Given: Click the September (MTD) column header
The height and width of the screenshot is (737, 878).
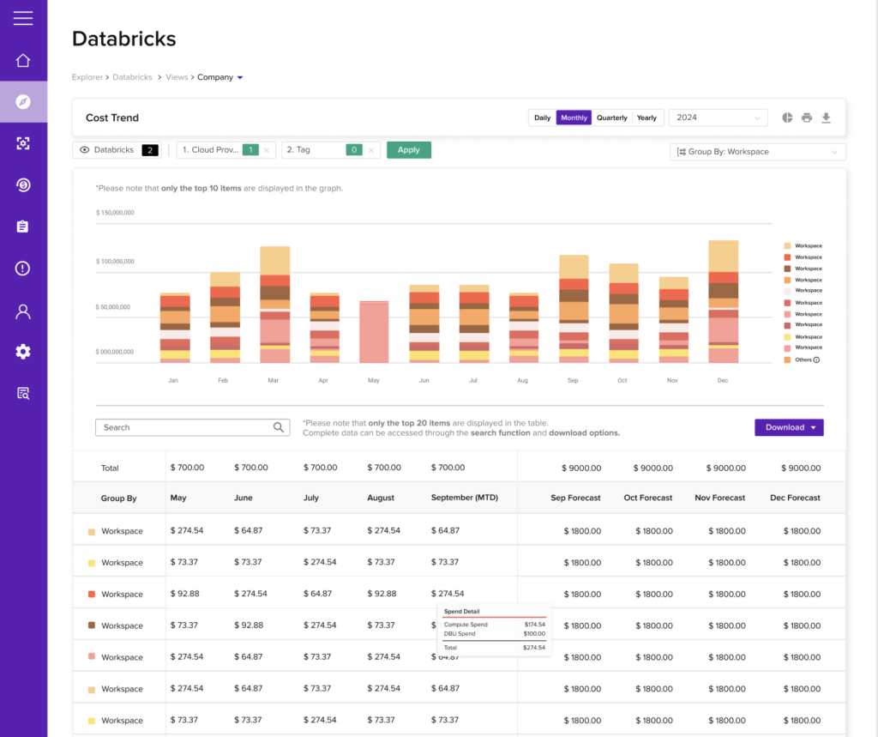Looking at the screenshot, I should [x=464, y=498].
